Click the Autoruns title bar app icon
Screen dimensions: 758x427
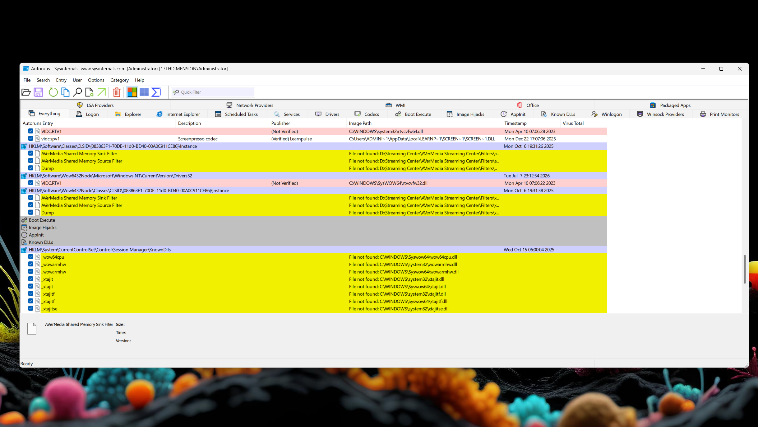[26, 68]
